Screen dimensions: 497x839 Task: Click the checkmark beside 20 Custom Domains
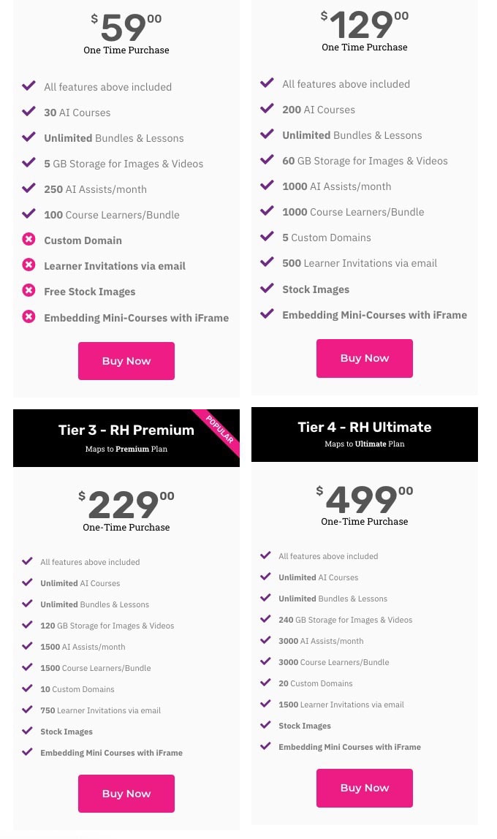tap(265, 682)
